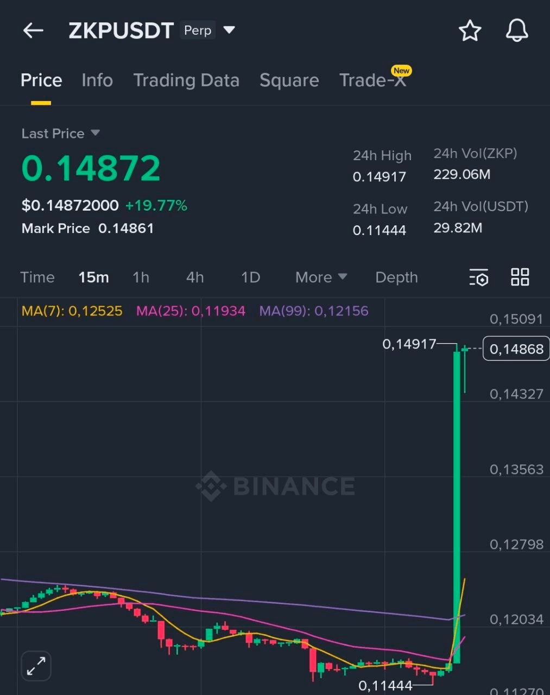Open the four-square grid layout icon
The width and height of the screenshot is (550, 695).
pyautogui.click(x=520, y=277)
